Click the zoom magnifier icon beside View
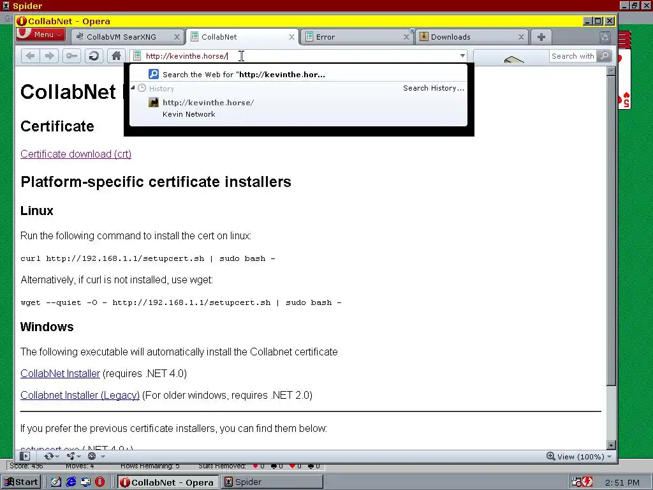Image resolution: width=653 pixels, height=490 pixels. tap(550, 456)
